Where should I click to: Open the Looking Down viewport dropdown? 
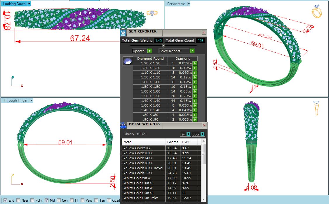pyautogui.click(x=29, y=4)
